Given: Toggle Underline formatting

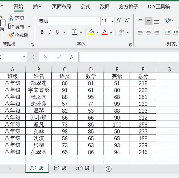Looking at the screenshot, I should pyautogui.click(x=58, y=32).
